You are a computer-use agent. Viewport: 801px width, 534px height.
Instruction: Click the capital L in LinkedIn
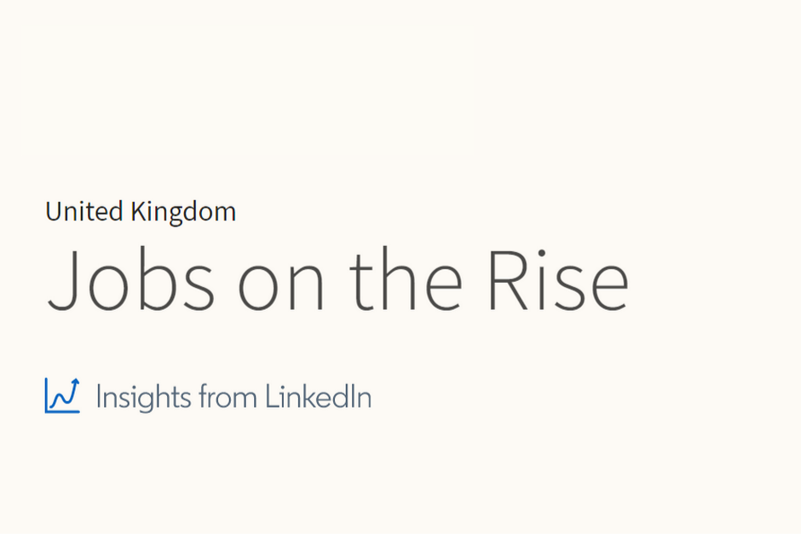(271, 397)
